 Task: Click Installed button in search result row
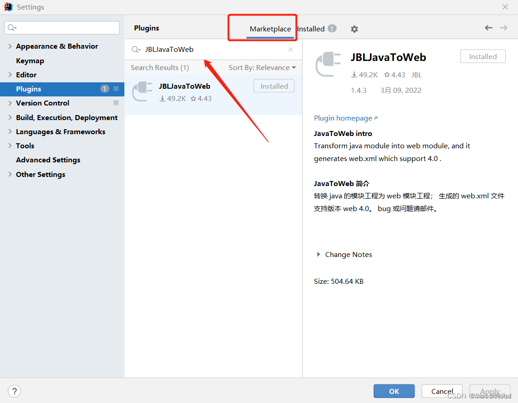[274, 86]
